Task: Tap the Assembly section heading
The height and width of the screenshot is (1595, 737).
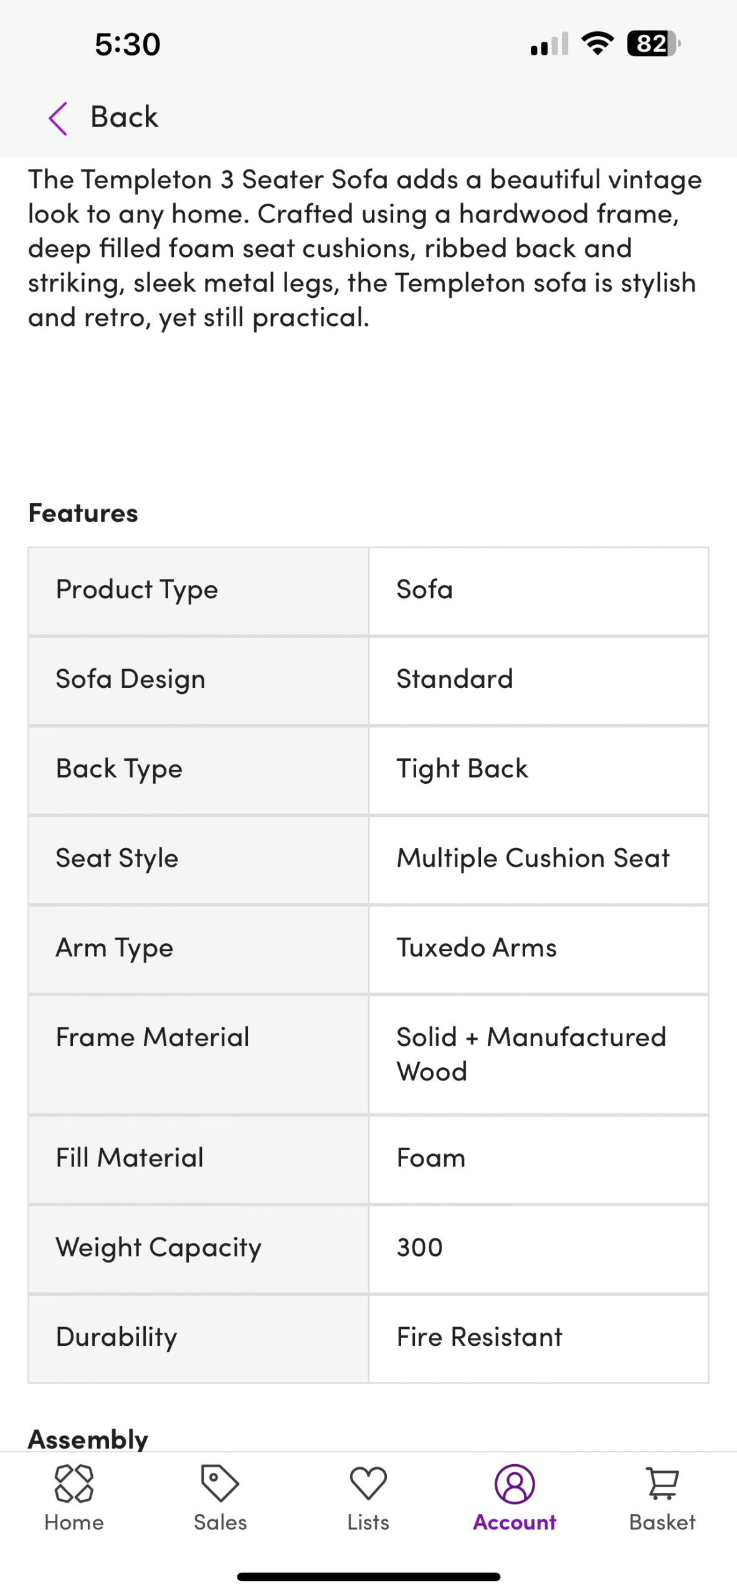Action: tap(88, 1439)
